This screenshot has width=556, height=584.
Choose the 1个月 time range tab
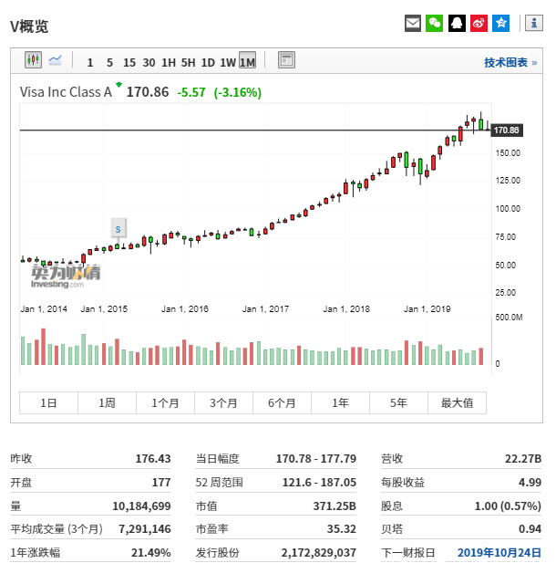(x=165, y=402)
